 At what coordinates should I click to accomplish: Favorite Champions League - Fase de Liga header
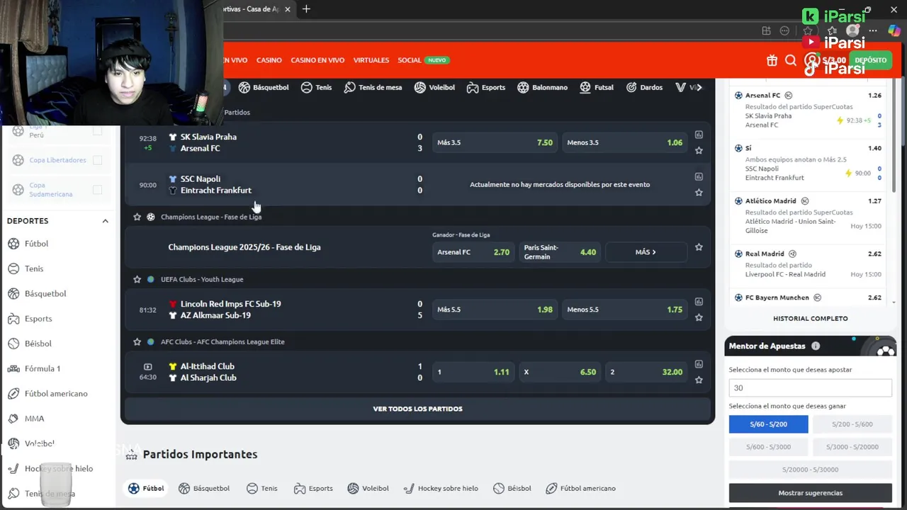coord(137,217)
